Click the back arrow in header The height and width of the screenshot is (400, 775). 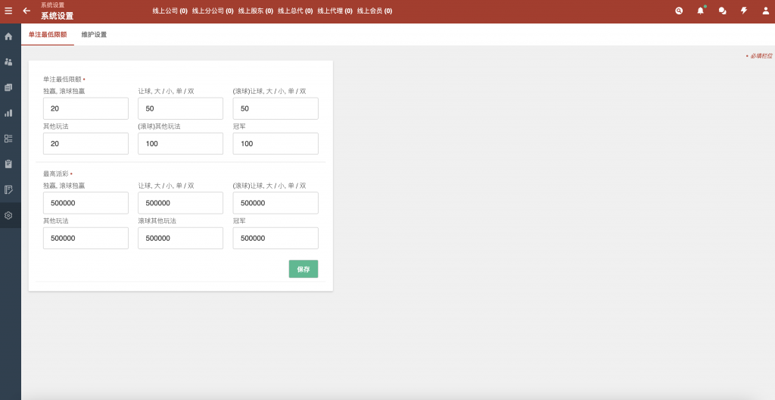tap(26, 11)
